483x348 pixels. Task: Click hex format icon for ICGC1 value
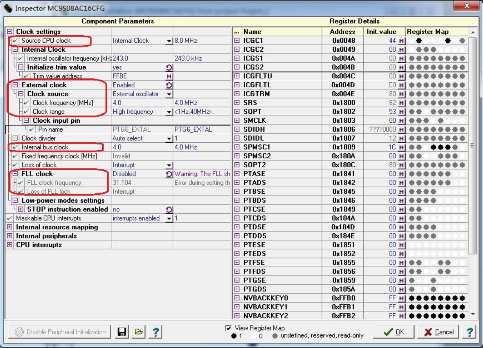coord(401,41)
